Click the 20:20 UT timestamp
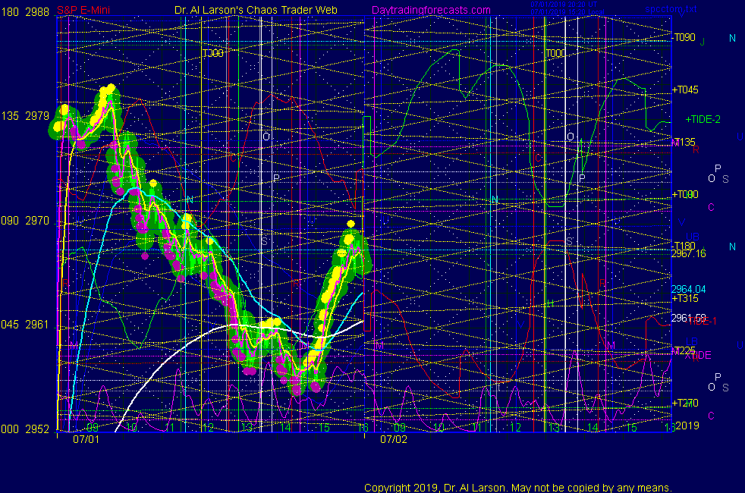This screenshot has height=493, width=745. pos(564,5)
